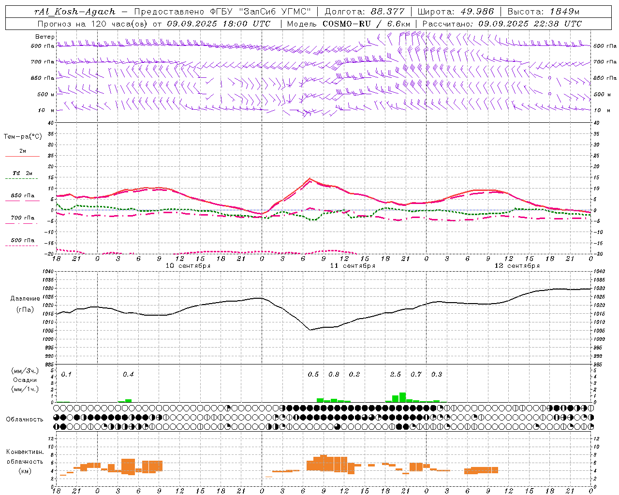Click the 2.5 precipitation amount value
The height and width of the screenshot is (495, 619).
[396, 375]
